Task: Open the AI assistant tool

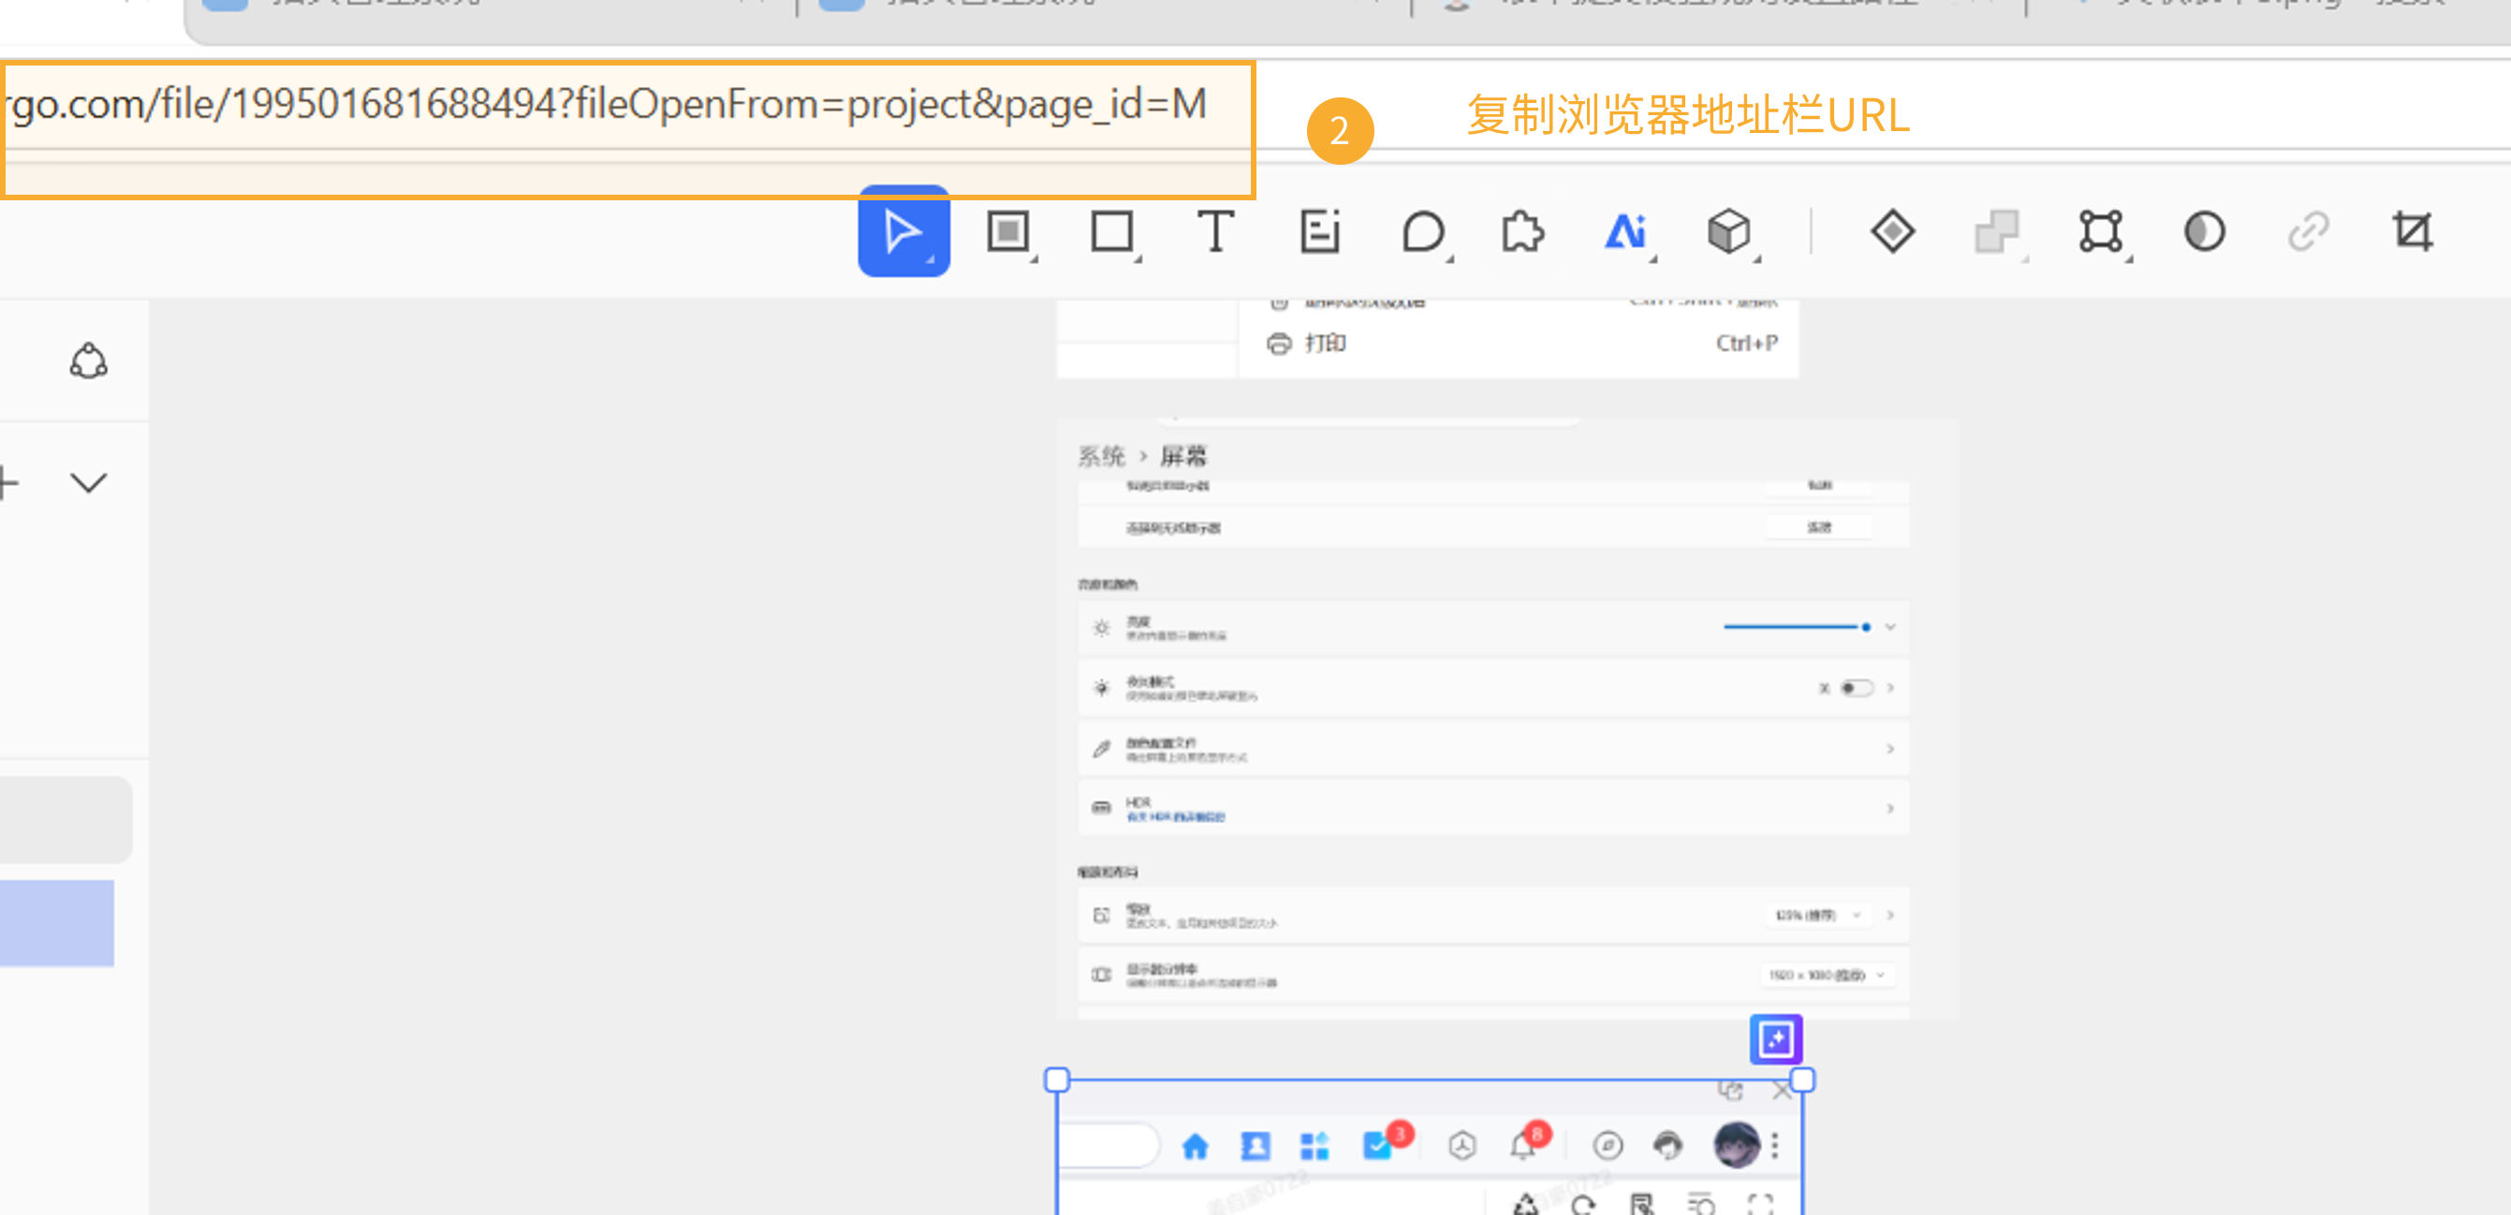Action: pyautogui.click(x=1625, y=232)
